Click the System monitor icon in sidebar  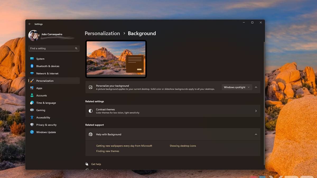32,59
